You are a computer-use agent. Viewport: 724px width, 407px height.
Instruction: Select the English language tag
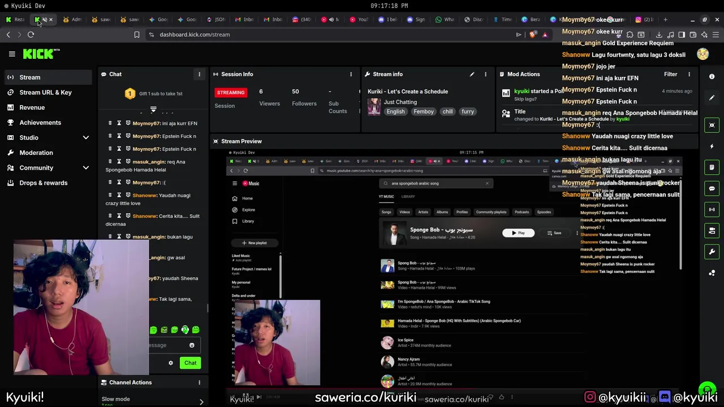click(395, 112)
